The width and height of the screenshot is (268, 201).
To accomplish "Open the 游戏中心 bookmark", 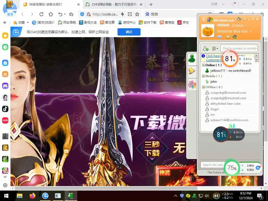I will click(x=127, y=23).
